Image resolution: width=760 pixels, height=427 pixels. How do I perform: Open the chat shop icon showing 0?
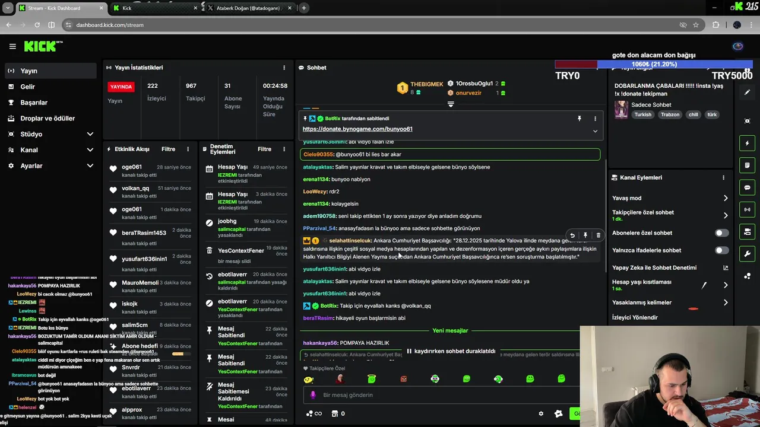[338, 414]
